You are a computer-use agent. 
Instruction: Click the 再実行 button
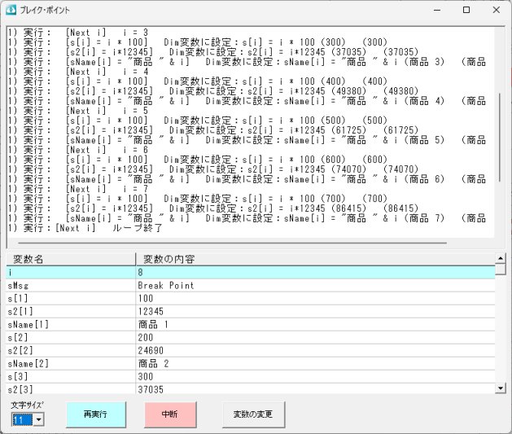coord(96,414)
